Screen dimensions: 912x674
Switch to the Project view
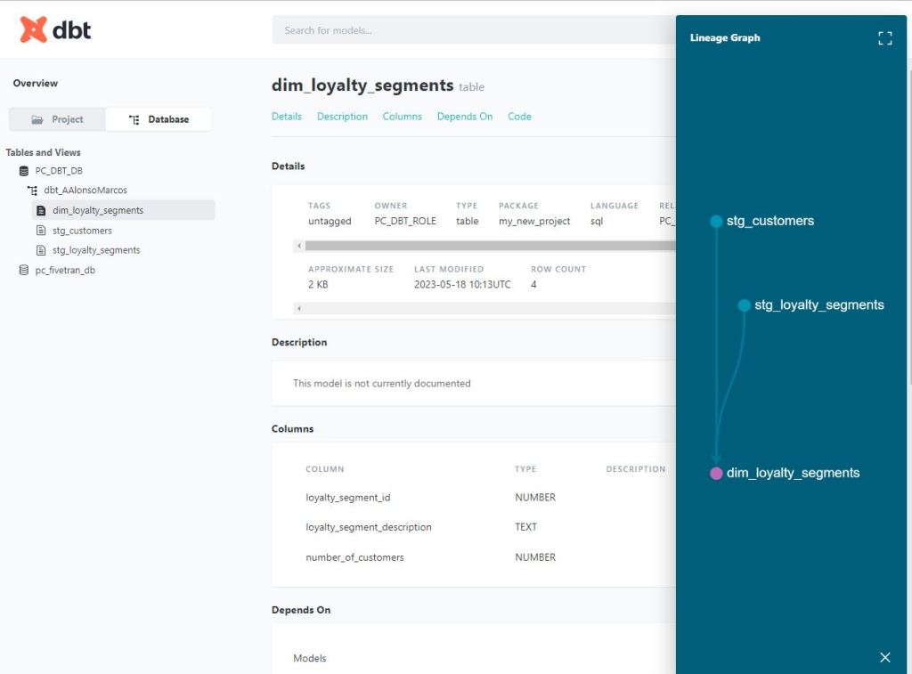pyautogui.click(x=57, y=119)
